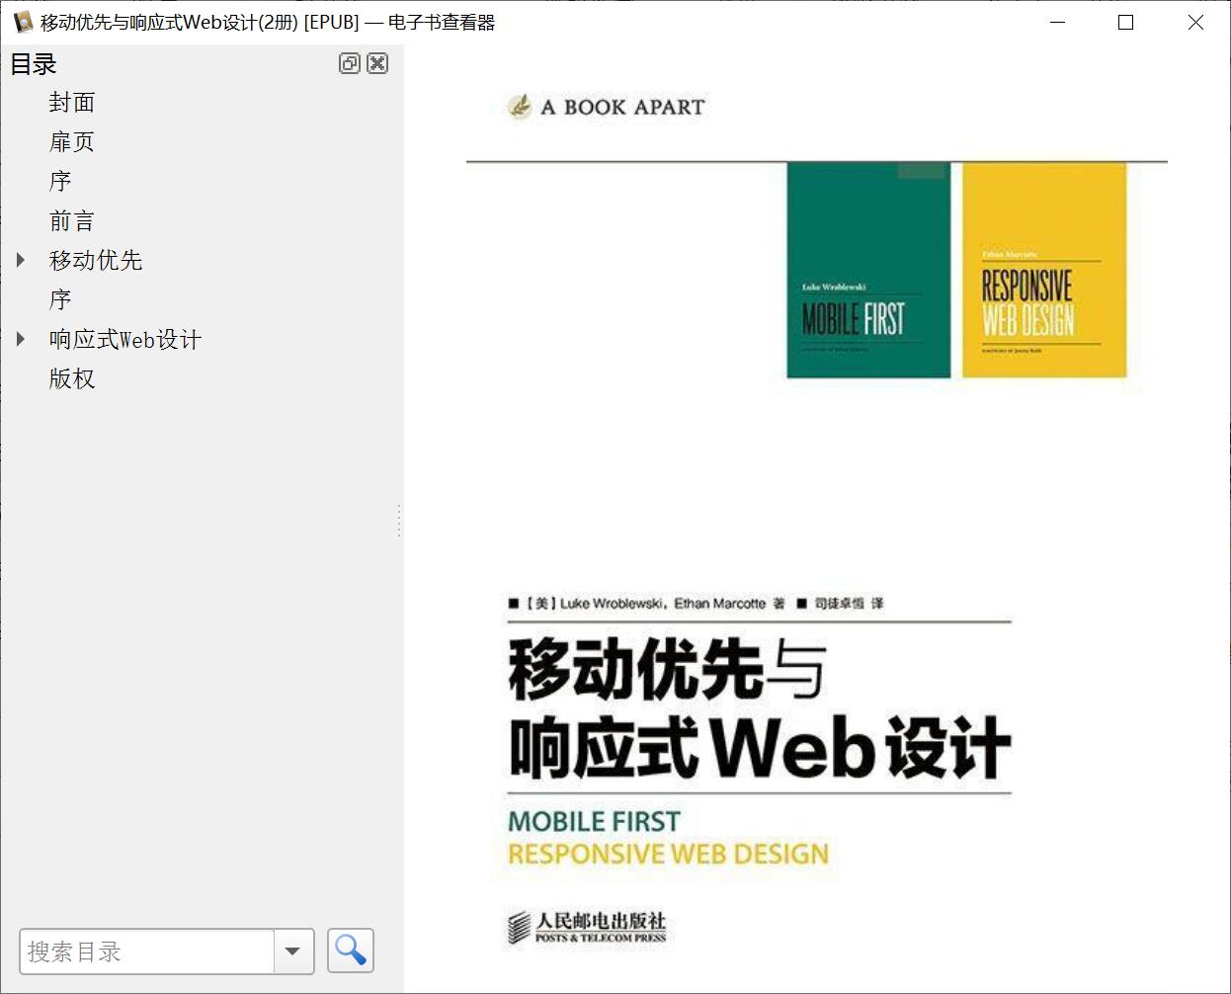Select the 移动优先 chapter title
Image resolution: width=1231 pixels, height=994 pixels.
pos(96,261)
